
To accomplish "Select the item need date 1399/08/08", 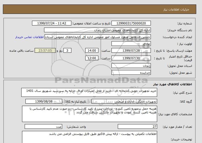I will pos(44,102).
